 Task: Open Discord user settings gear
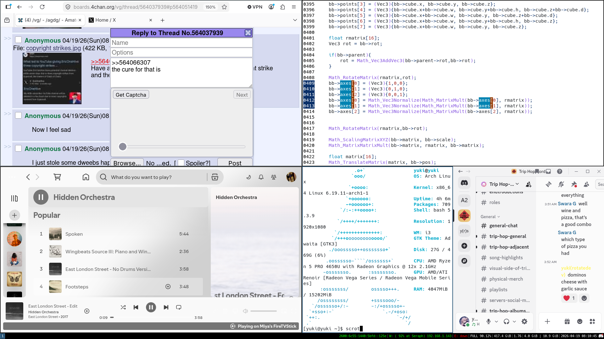[x=524, y=321]
